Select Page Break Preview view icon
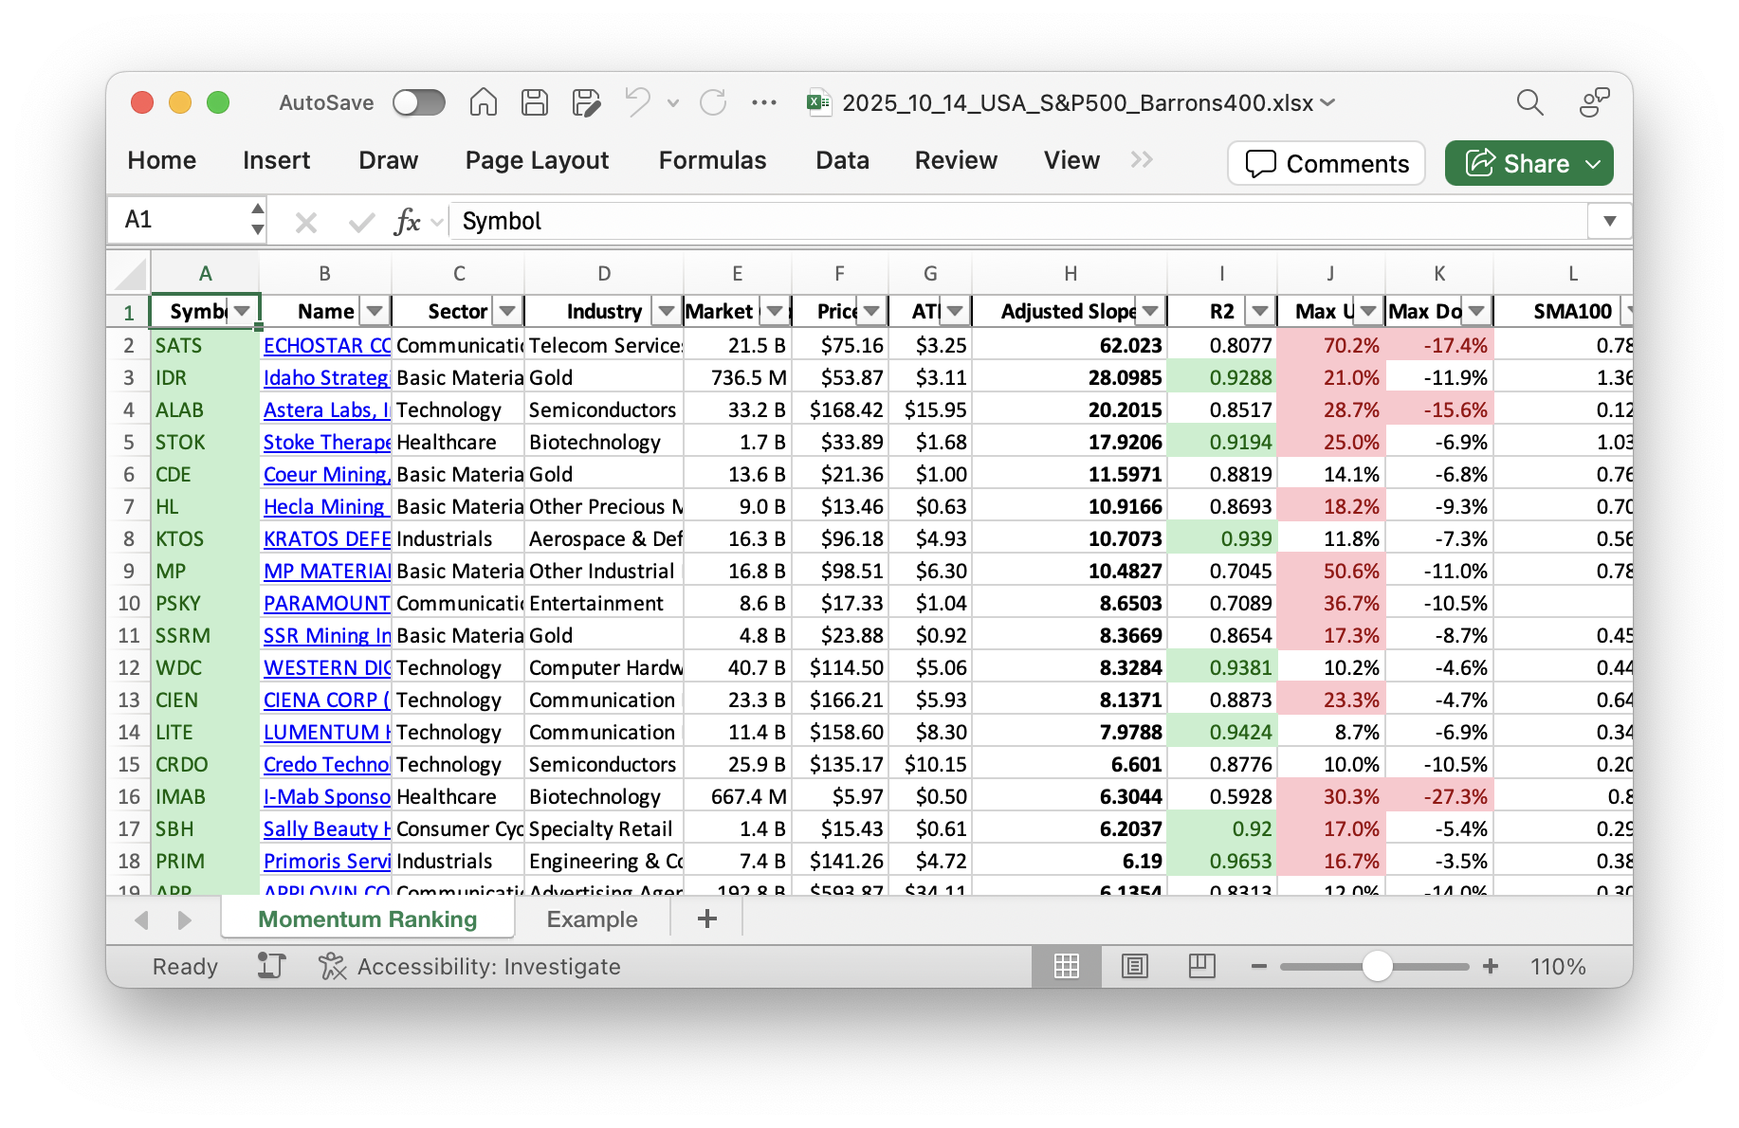Screen dimensions: 1739x1128 click(x=1201, y=966)
